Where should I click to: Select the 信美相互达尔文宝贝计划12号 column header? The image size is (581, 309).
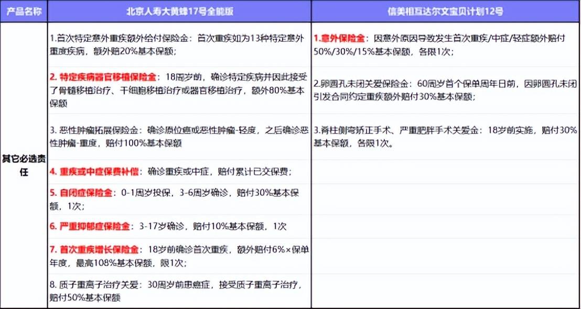click(x=446, y=11)
